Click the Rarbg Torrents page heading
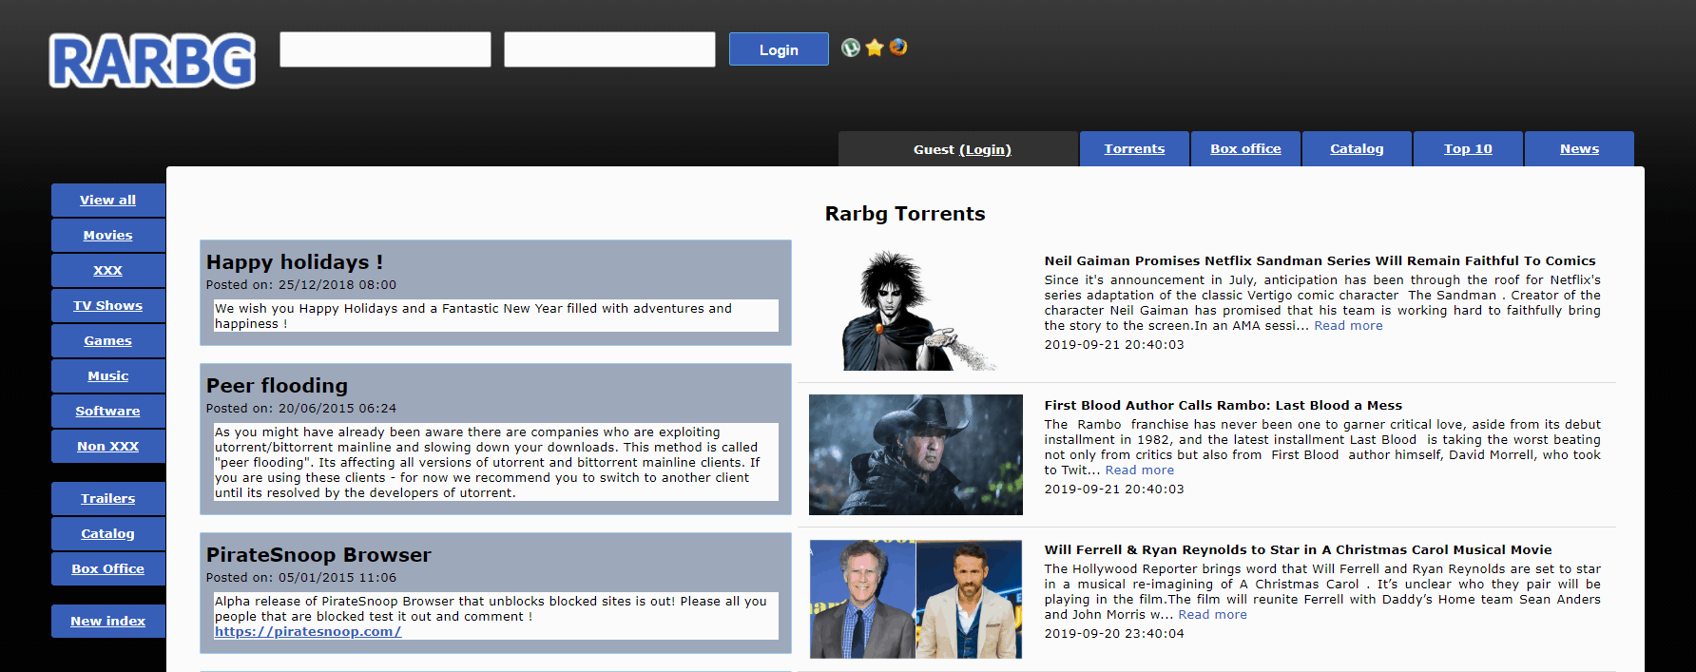1696x672 pixels. tap(905, 214)
